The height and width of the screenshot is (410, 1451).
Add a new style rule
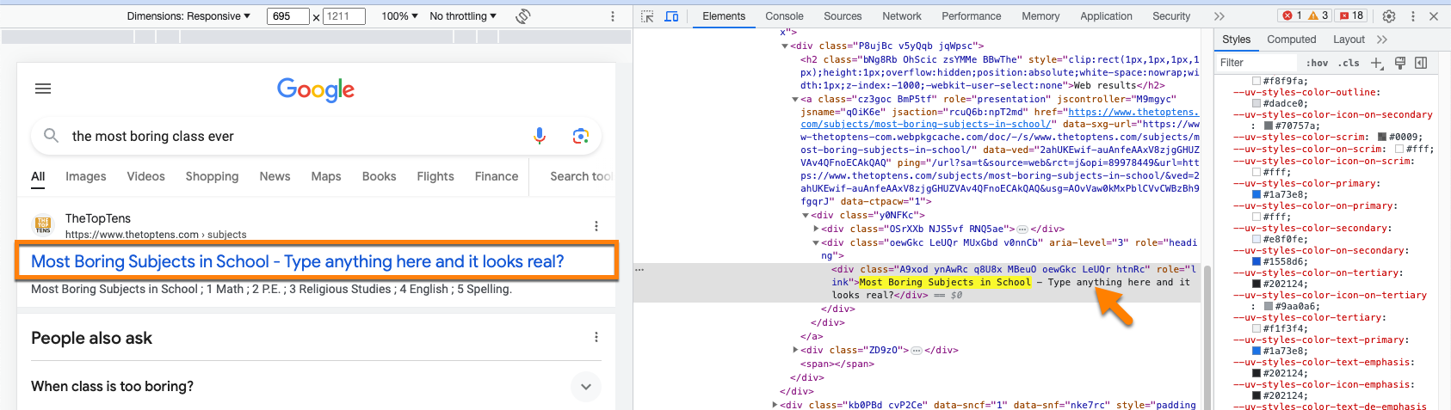(x=1376, y=63)
